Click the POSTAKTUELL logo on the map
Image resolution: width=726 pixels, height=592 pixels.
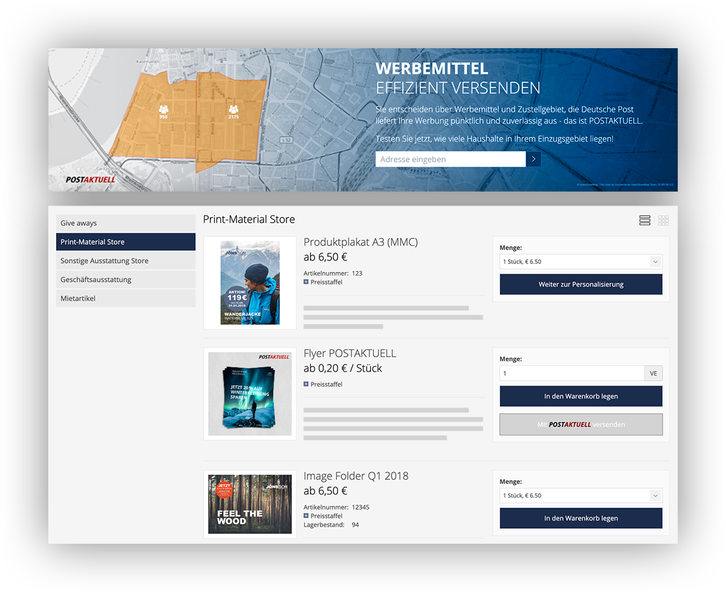click(x=90, y=180)
